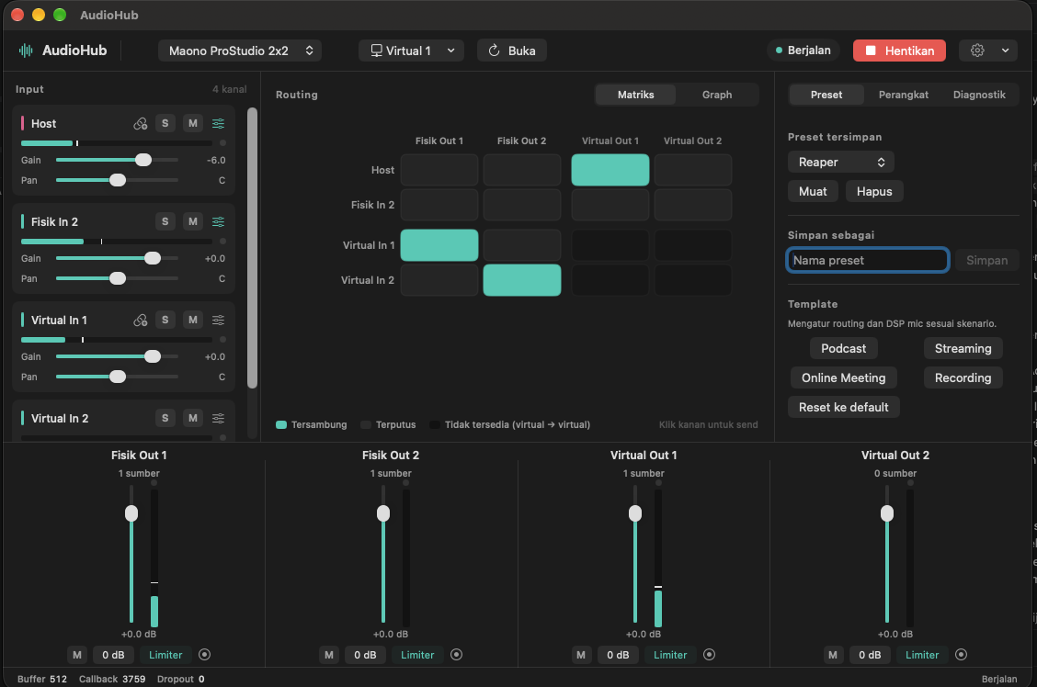Viewport: 1037px width, 687px height.
Task: Click the Fisik In 2 Pan slider
Action: [x=117, y=279]
